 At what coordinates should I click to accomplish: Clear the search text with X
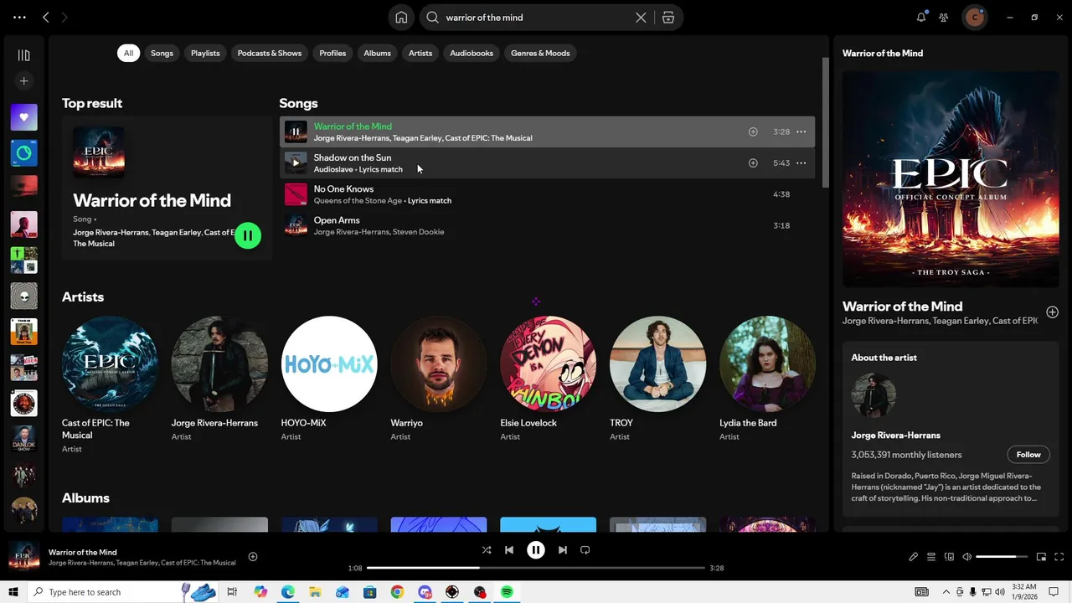(x=641, y=18)
